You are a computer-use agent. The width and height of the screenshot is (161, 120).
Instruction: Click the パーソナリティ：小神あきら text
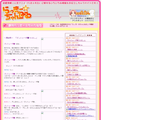pyautogui.click(x=82, y=18)
